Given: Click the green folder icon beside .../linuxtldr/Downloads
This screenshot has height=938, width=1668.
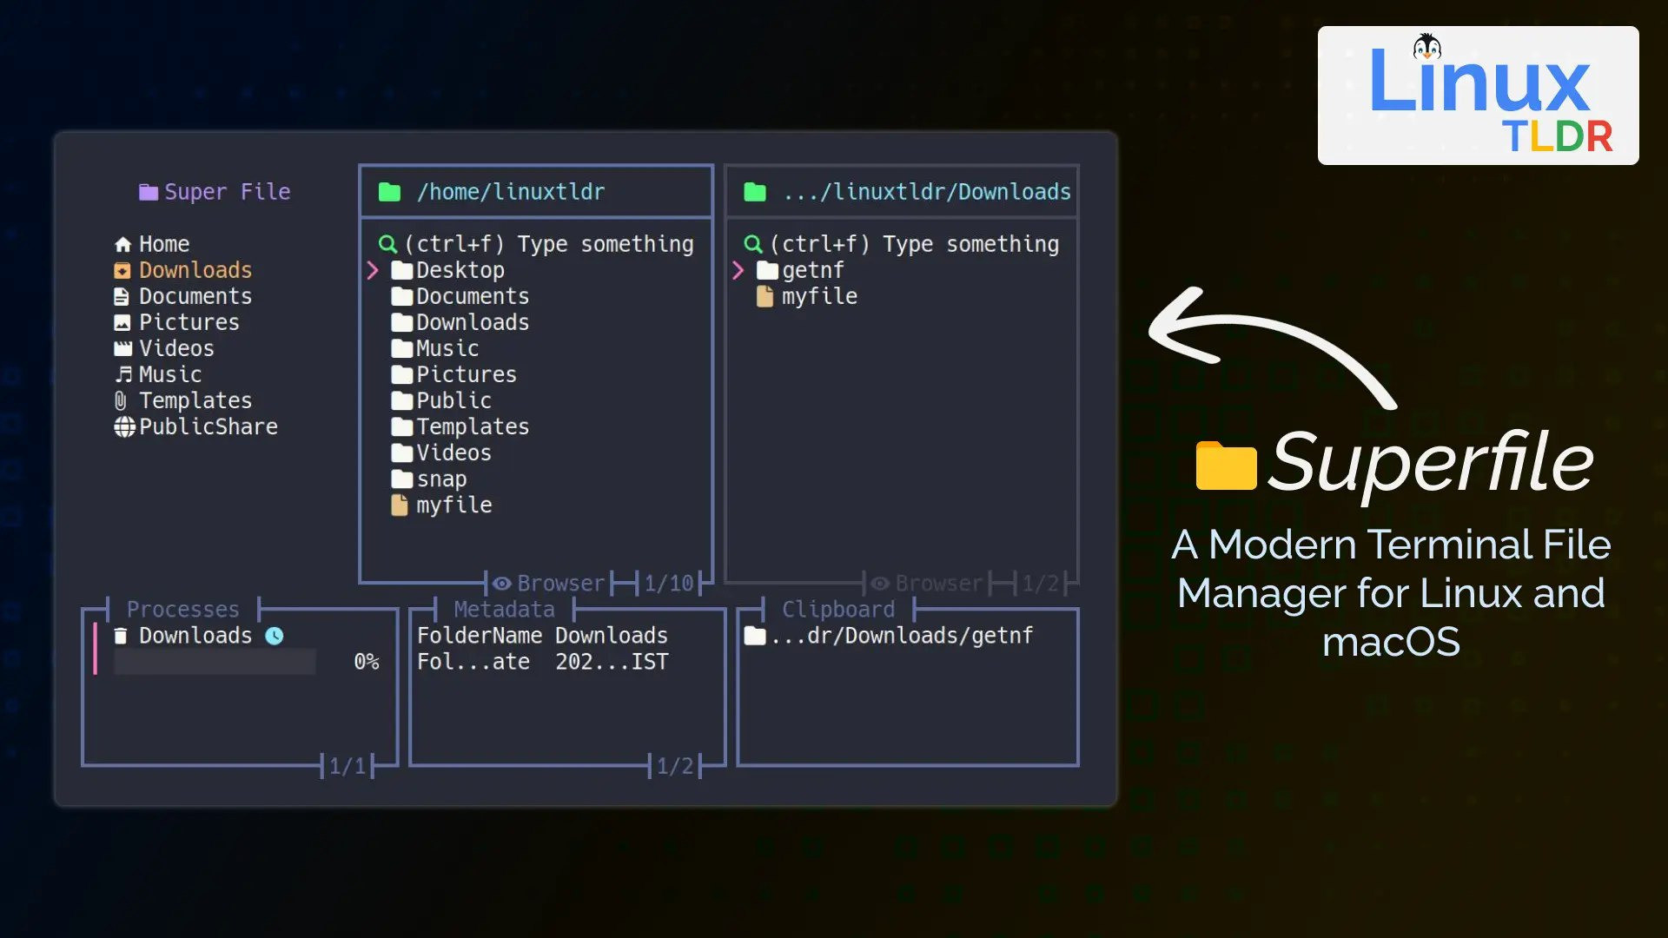Looking at the screenshot, I should tap(755, 192).
